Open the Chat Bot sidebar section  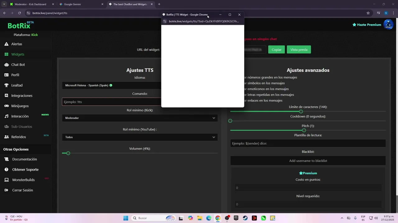[18, 65]
